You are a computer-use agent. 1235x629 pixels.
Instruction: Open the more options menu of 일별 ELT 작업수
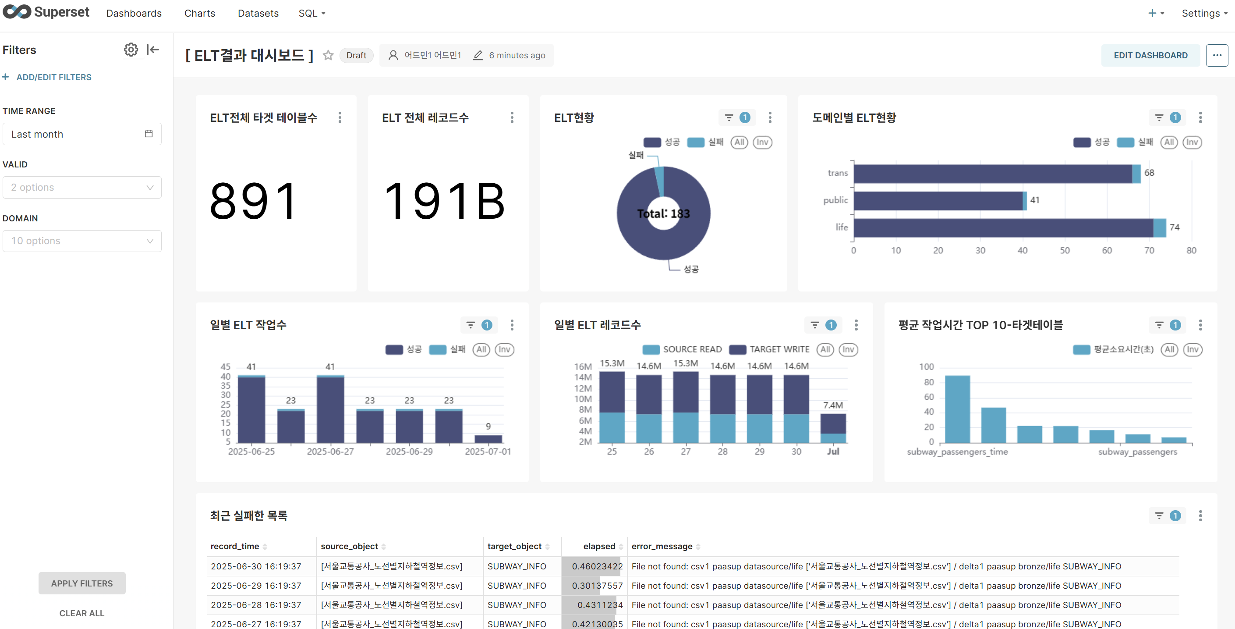point(512,325)
